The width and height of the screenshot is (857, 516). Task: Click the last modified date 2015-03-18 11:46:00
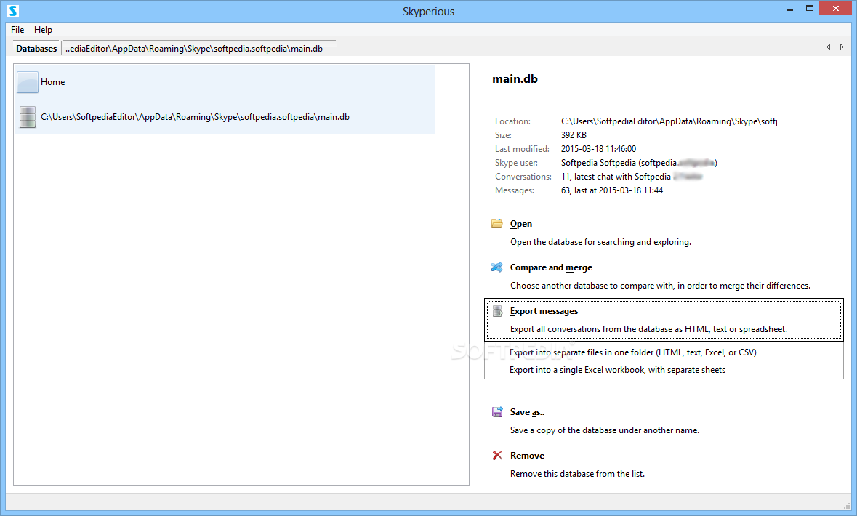pos(598,149)
